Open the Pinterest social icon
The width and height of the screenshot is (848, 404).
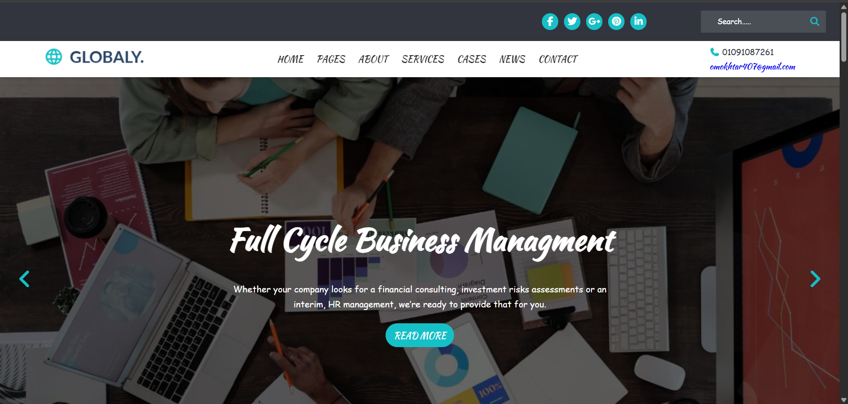pyautogui.click(x=616, y=22)
